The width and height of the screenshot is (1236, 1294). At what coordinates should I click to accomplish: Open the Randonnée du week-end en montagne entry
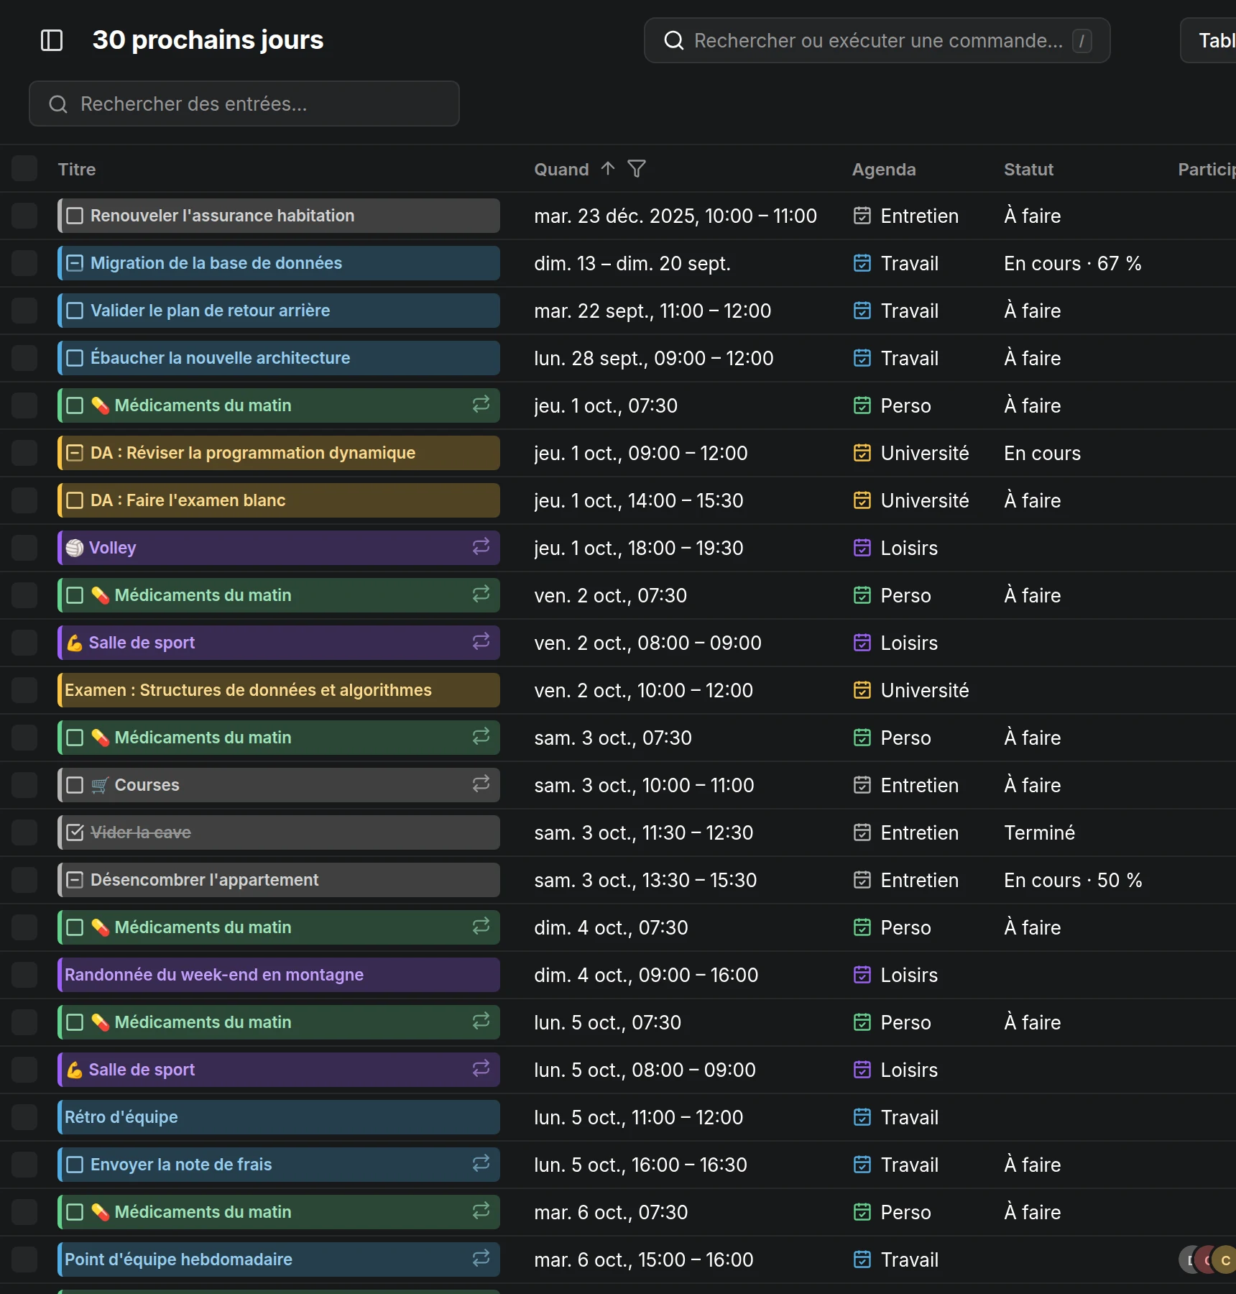click(279, 975)
